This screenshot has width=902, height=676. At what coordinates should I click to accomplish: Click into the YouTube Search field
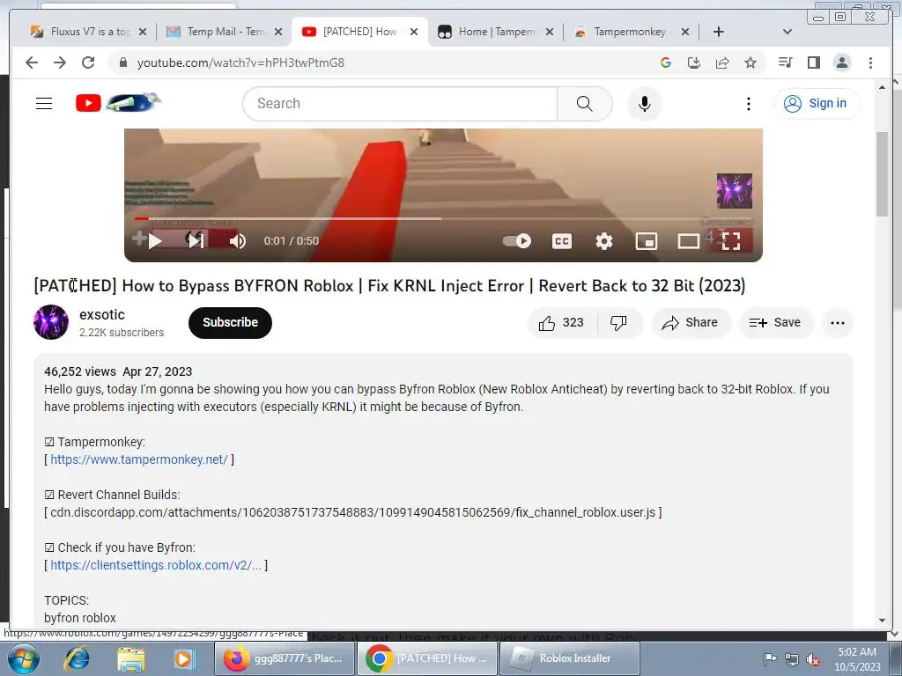401,104
